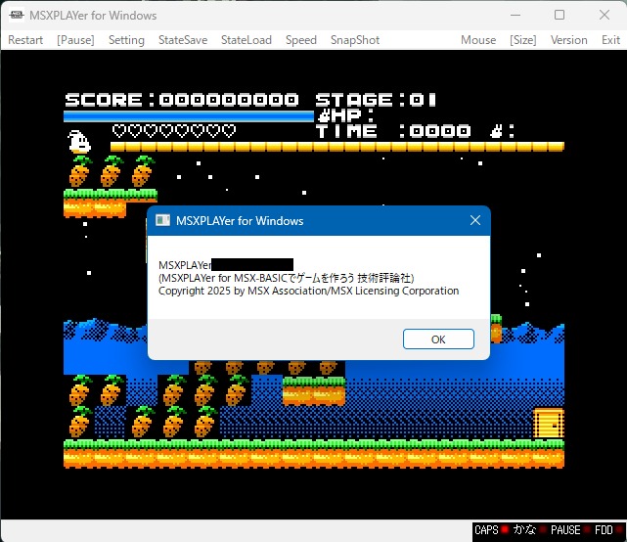Click the MSX-BASIC text line in dialog
The width and height of the screenshot is (627, 542).
coord(286,278)
